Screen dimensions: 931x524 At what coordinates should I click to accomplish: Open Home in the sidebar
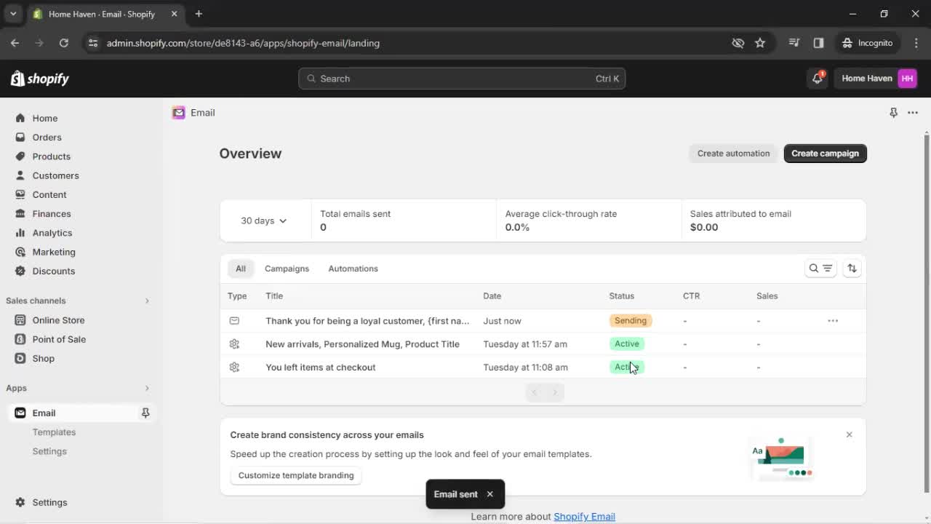pos(44,118)
